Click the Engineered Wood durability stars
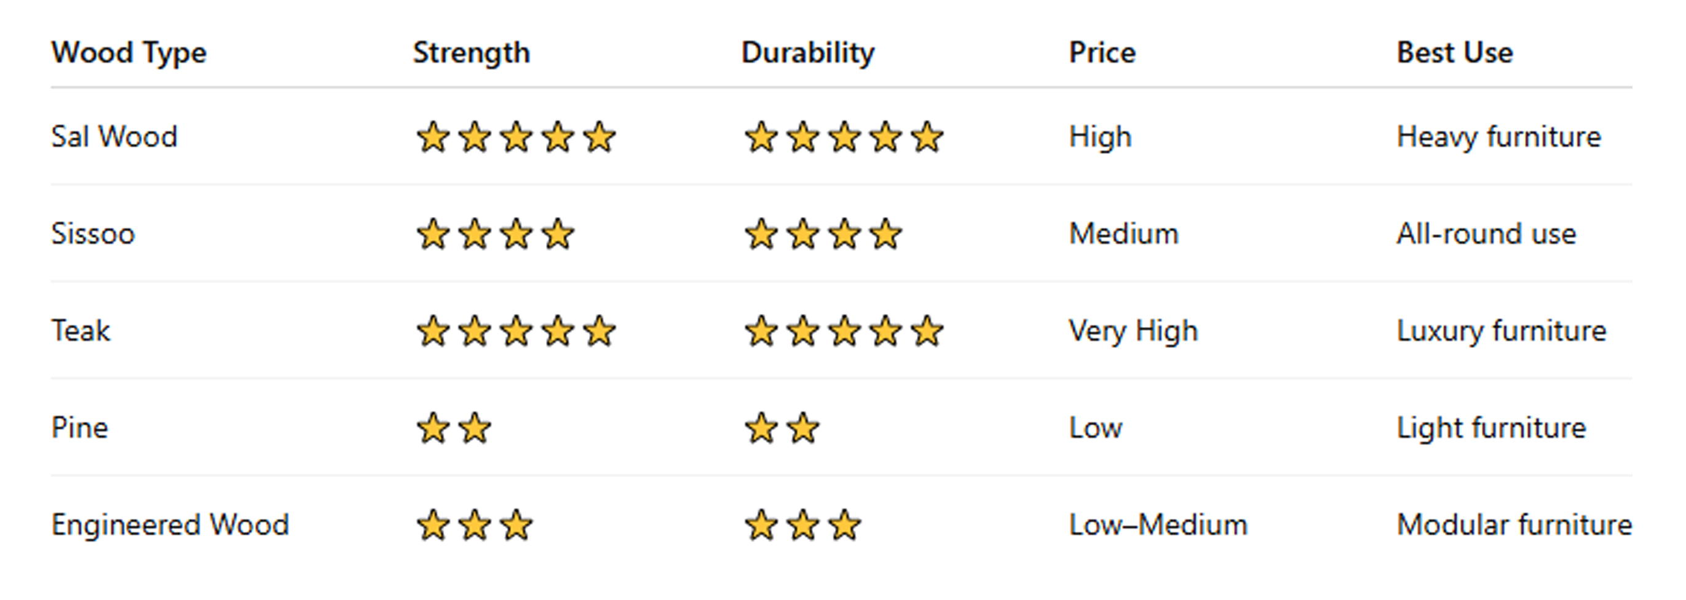Image resolution: width=1686 pixels, height=600 pixels. (x=802, y=526)
